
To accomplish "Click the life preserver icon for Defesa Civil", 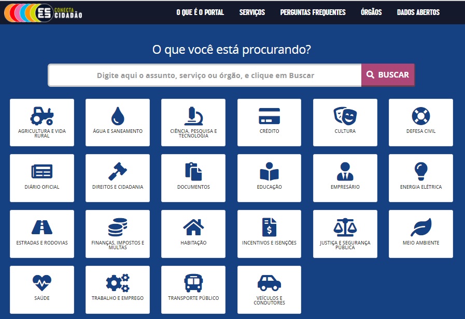I will [420, 115].
